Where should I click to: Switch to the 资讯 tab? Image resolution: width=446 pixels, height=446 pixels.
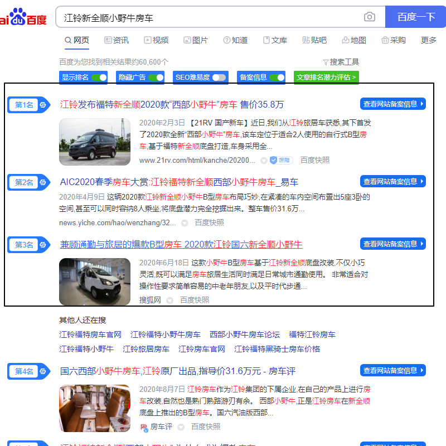tap(117, 40)
